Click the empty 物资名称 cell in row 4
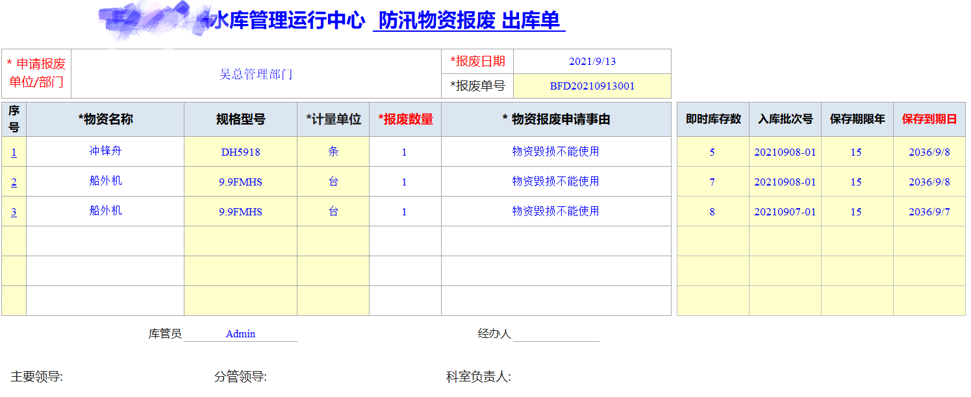971x397 pixels. (104, 239)
